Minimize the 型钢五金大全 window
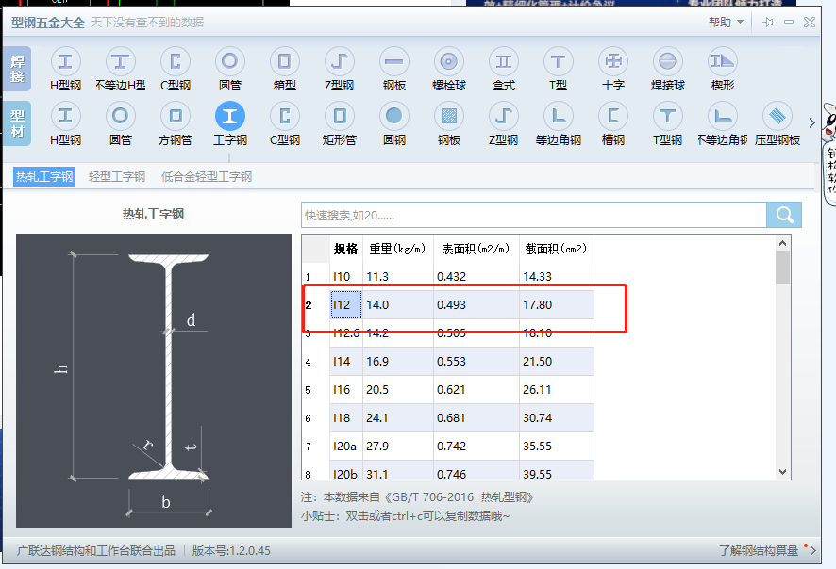This screenshot has width=836, height=569. tap(789, 23)
